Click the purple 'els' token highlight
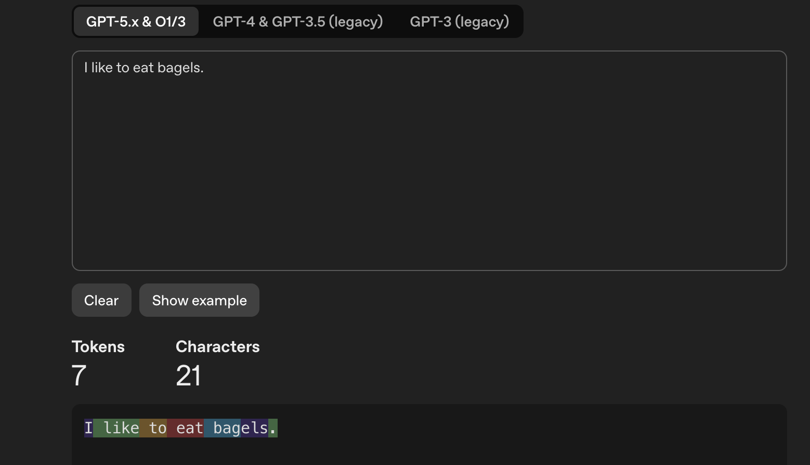The height and width of the screenshot is (465, 810). 254,428
